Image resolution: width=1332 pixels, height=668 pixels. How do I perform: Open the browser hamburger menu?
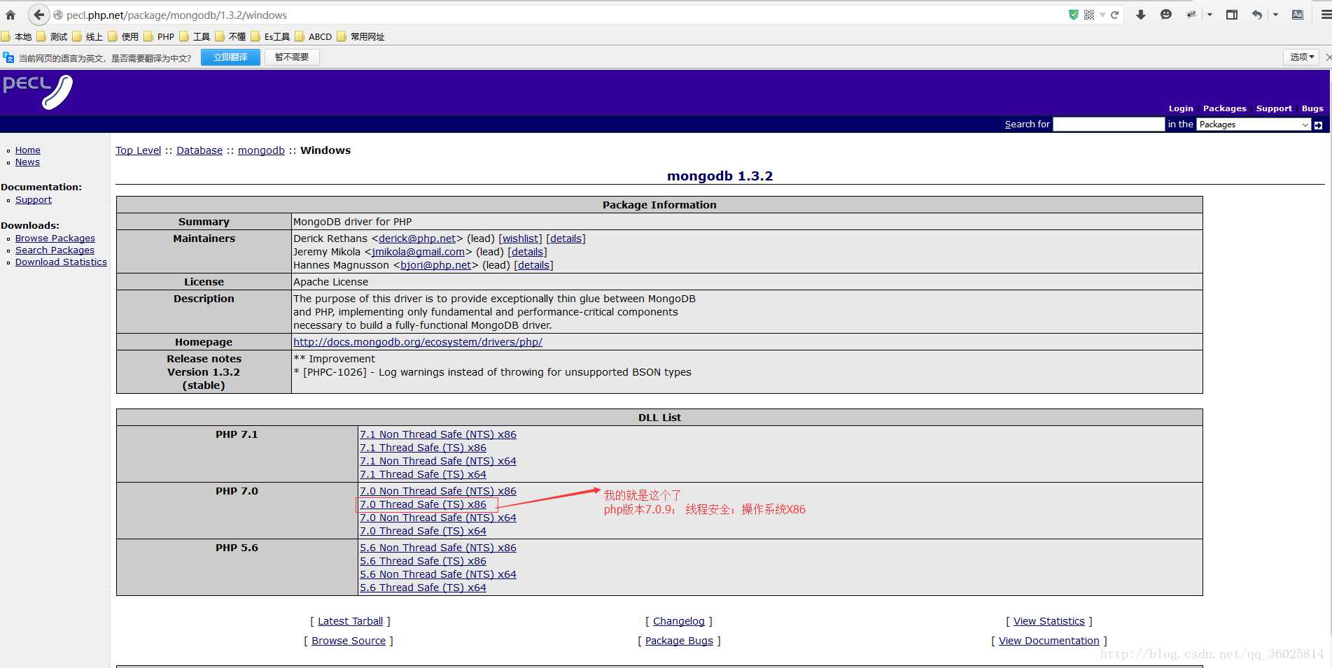(x=1326, y=15)
